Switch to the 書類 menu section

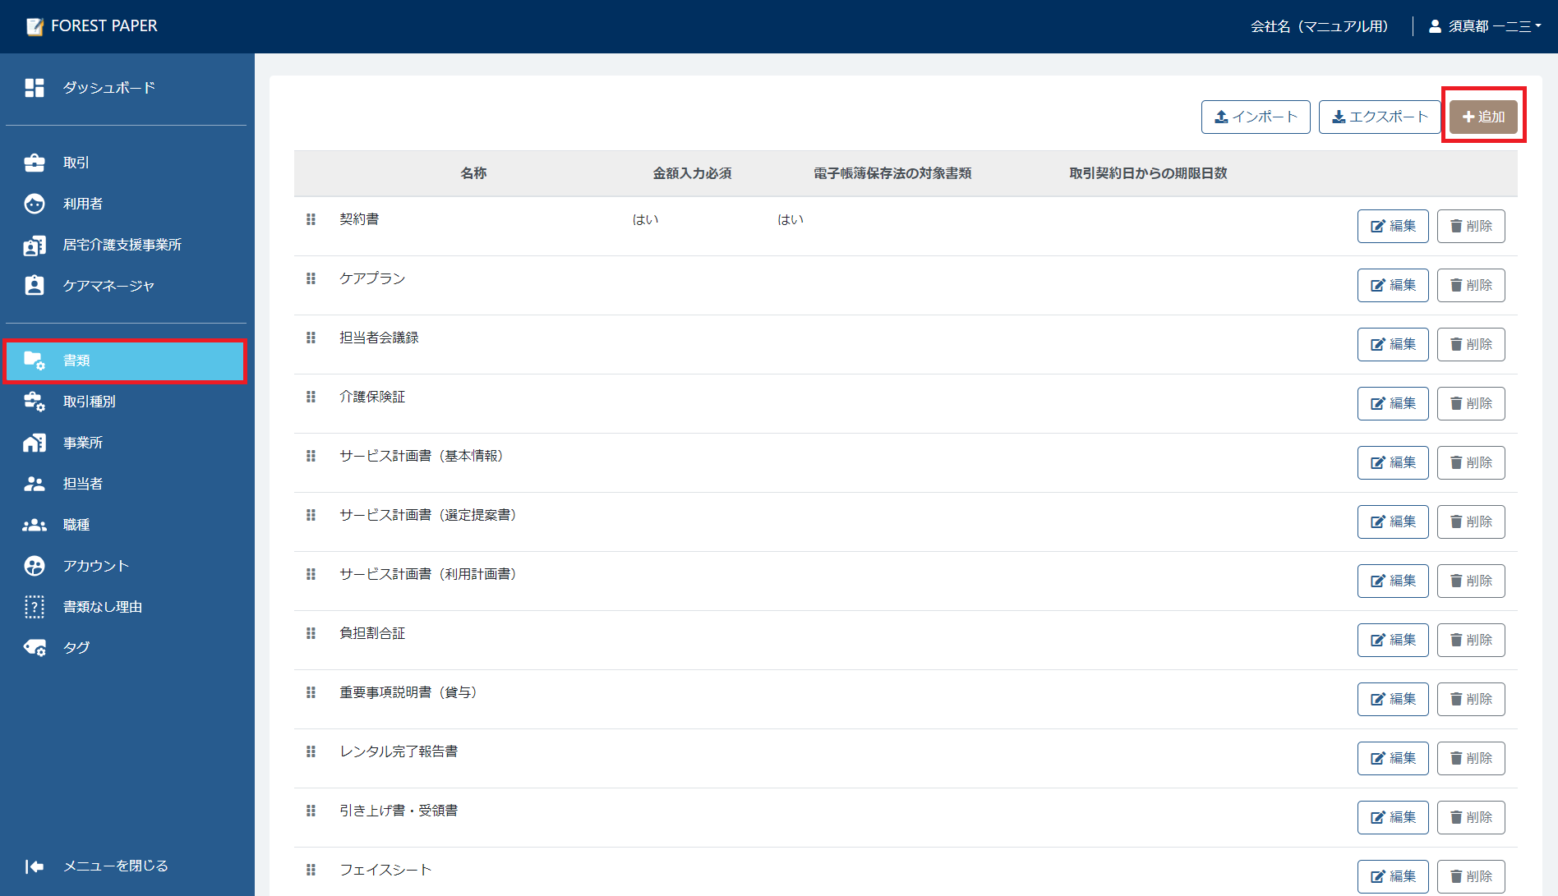click(x=125, y=361)
